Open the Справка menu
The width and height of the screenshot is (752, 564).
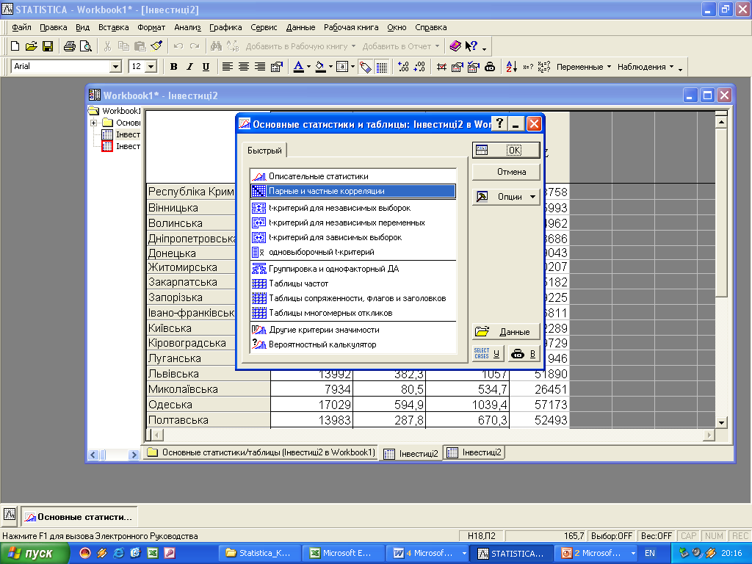pos(430,27)
